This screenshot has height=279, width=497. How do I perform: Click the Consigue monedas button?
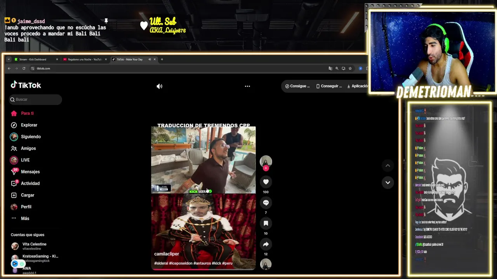click(297, 86)
